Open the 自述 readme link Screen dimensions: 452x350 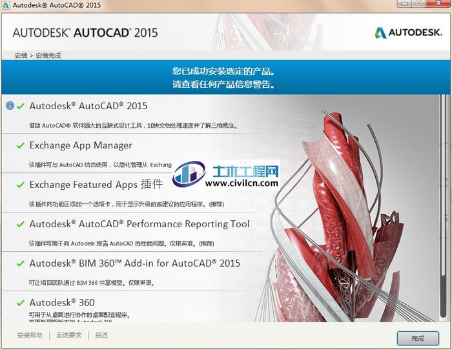pos(101,335)
